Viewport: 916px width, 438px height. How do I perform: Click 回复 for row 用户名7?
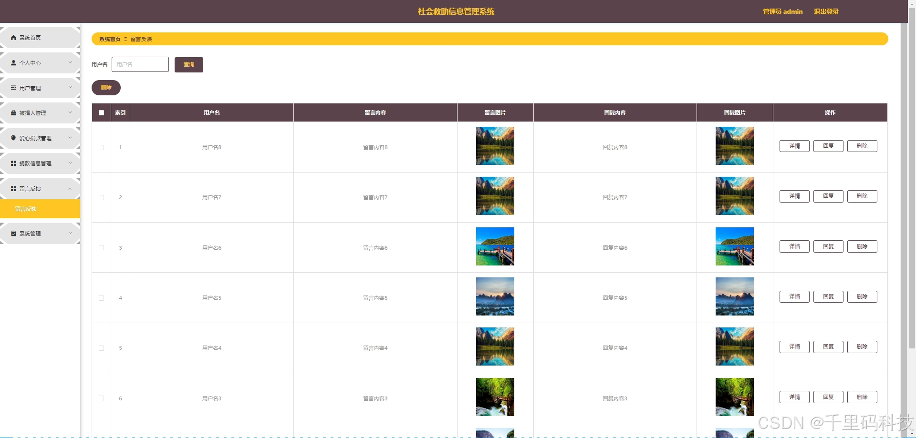coord(828,196)
